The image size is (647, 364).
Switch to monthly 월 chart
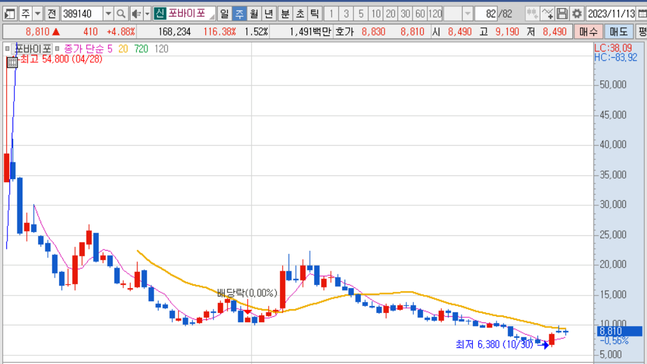[254, 14]
